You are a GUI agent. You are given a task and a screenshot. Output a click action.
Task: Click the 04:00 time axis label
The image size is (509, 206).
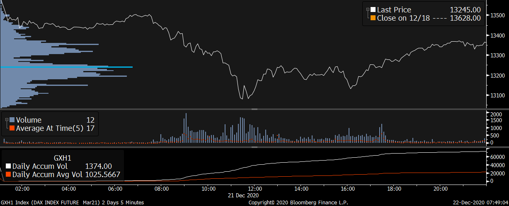[x=68, y=189]
